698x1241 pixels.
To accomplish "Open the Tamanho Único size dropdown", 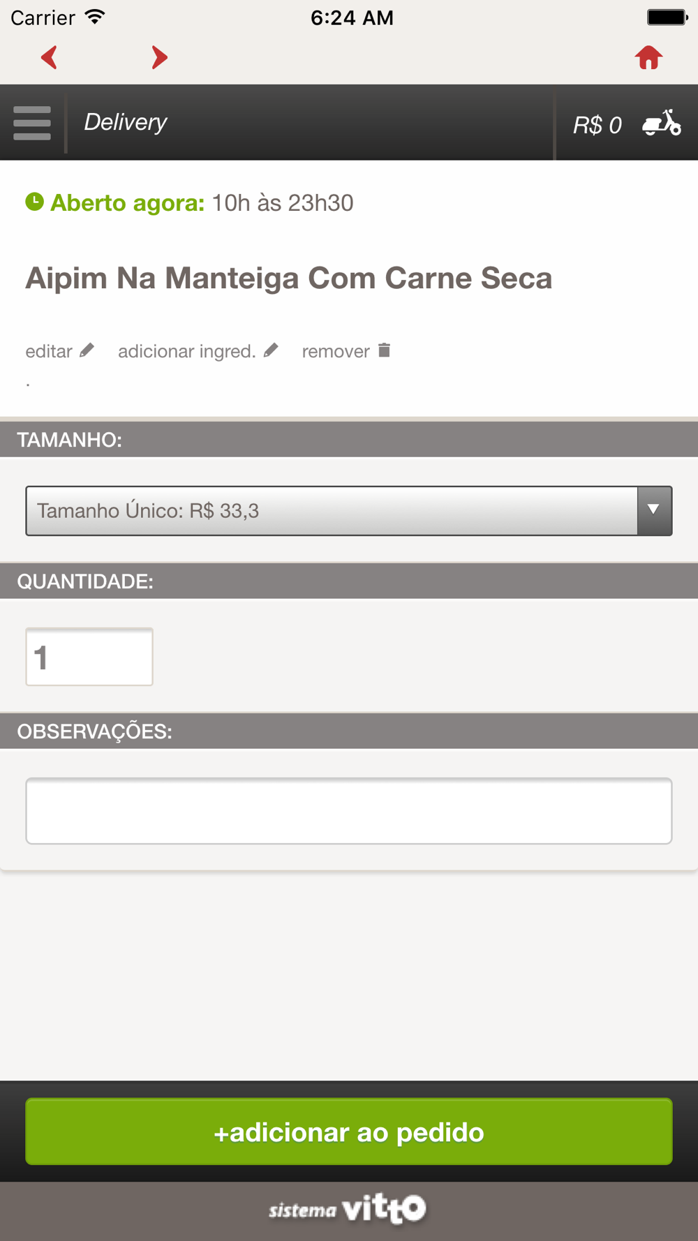I will [x=332, y=511].
